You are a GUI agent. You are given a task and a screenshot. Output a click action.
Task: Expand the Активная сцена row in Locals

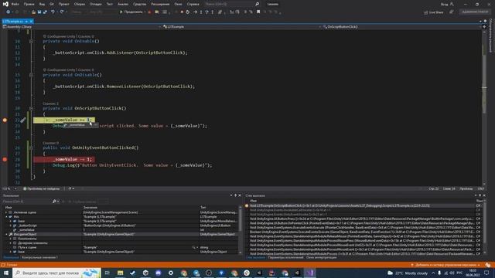[x=6, y=212]
